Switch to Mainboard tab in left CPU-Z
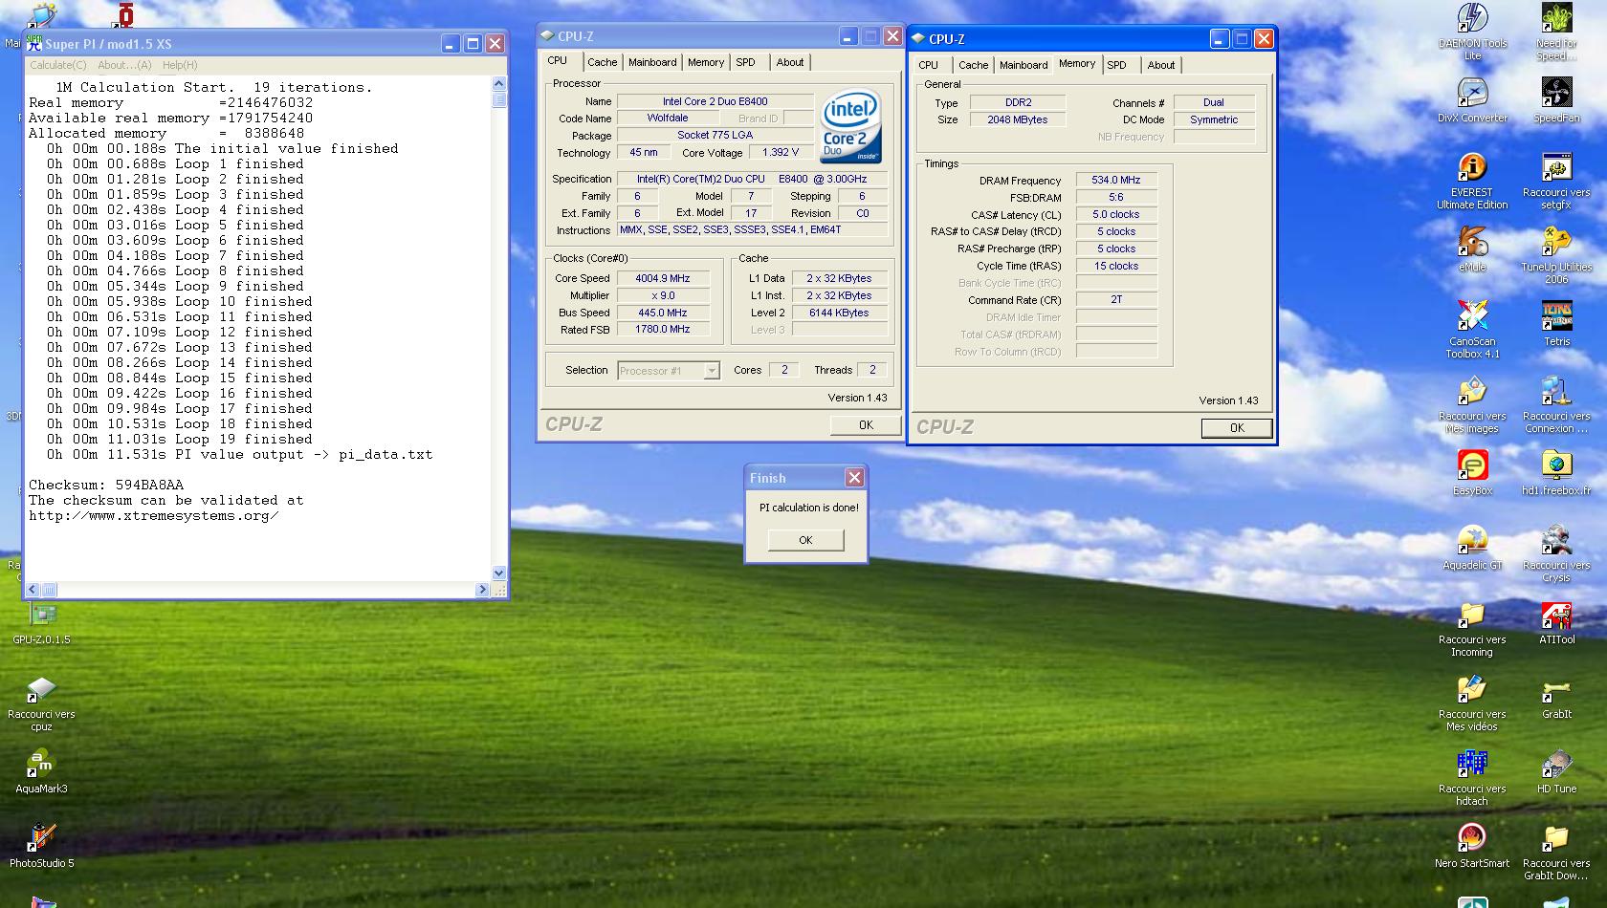Viewport: 1607px width, 908px height. click(652, 62)
